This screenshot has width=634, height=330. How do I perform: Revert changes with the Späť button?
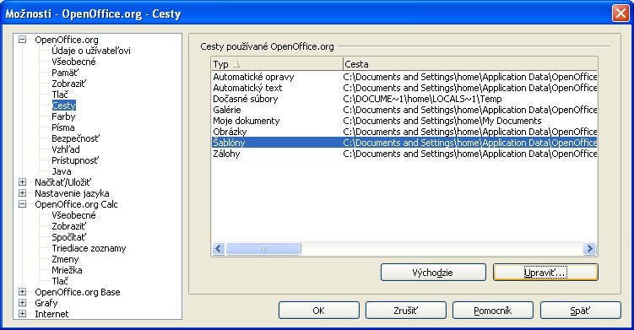tap(580, 311)
